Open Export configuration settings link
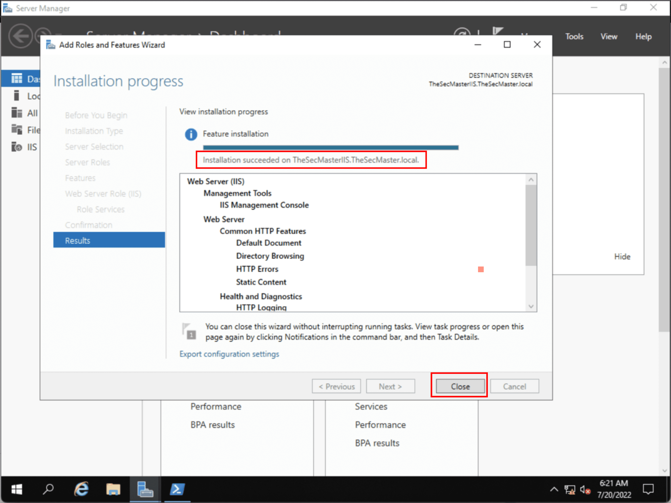This screenshot has height=503, width=671. [229, 354]
